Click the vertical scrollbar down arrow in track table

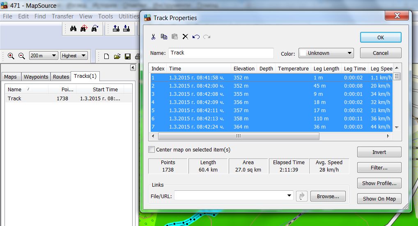tap(397, 127)
